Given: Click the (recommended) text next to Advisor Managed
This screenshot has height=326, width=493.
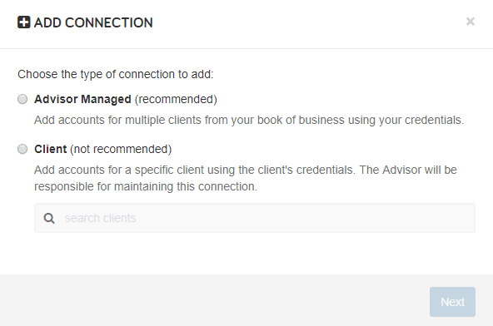Looking at the screenshot, I should click(x=176, y=100).
